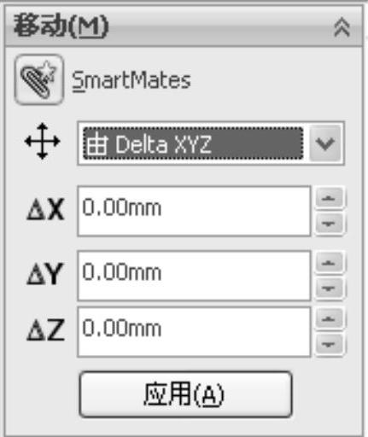Increase ΔZ value with up arrow
Image resolution: width=368 pixels, height=437 pixels.
[x=330, y=318]
